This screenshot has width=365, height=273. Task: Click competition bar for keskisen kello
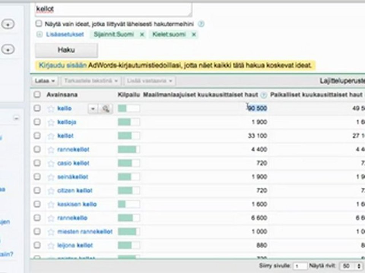129,204
